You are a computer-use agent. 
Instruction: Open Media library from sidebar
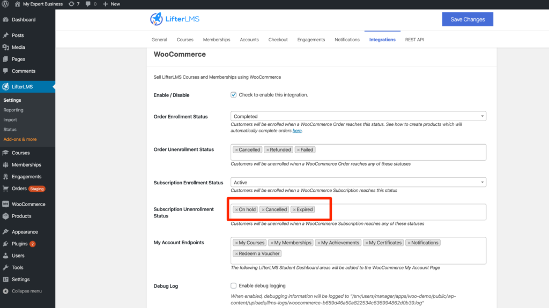click(18, 47)
